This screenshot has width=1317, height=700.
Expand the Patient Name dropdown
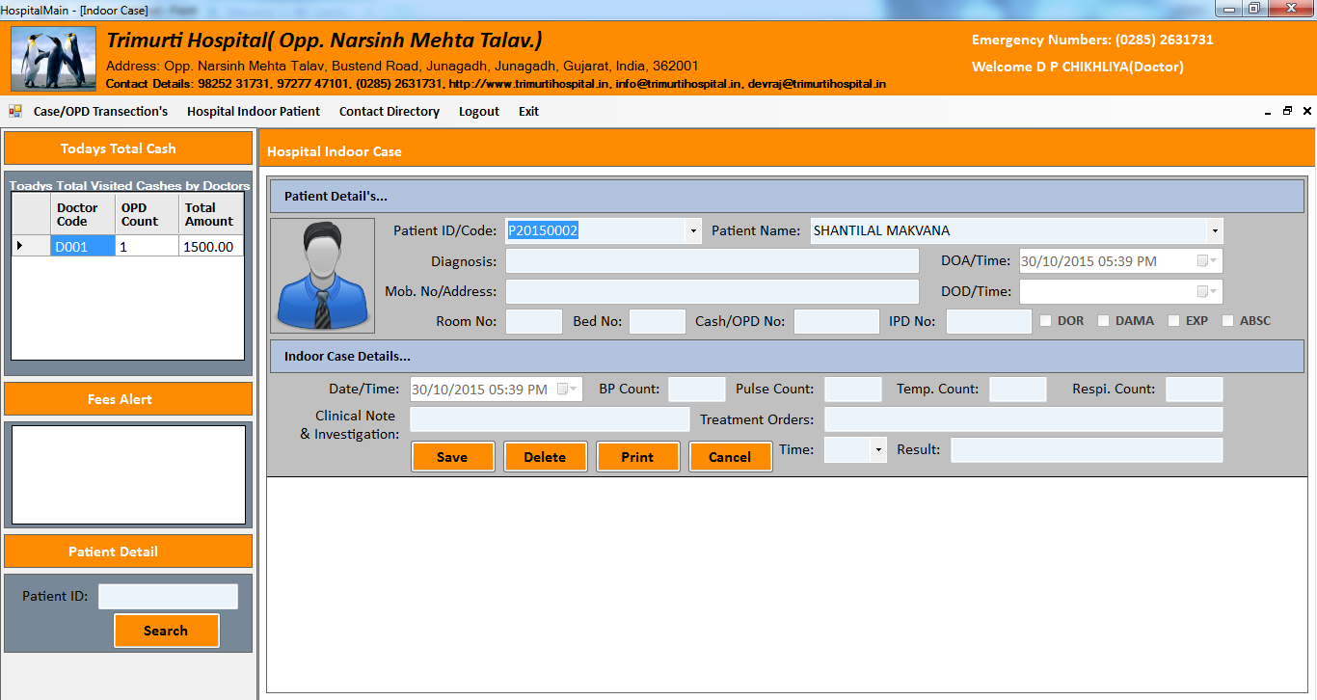(1214, 231)
